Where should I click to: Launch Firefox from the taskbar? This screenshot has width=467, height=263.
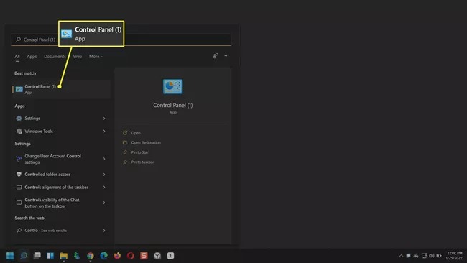click(x=117, y=256)
